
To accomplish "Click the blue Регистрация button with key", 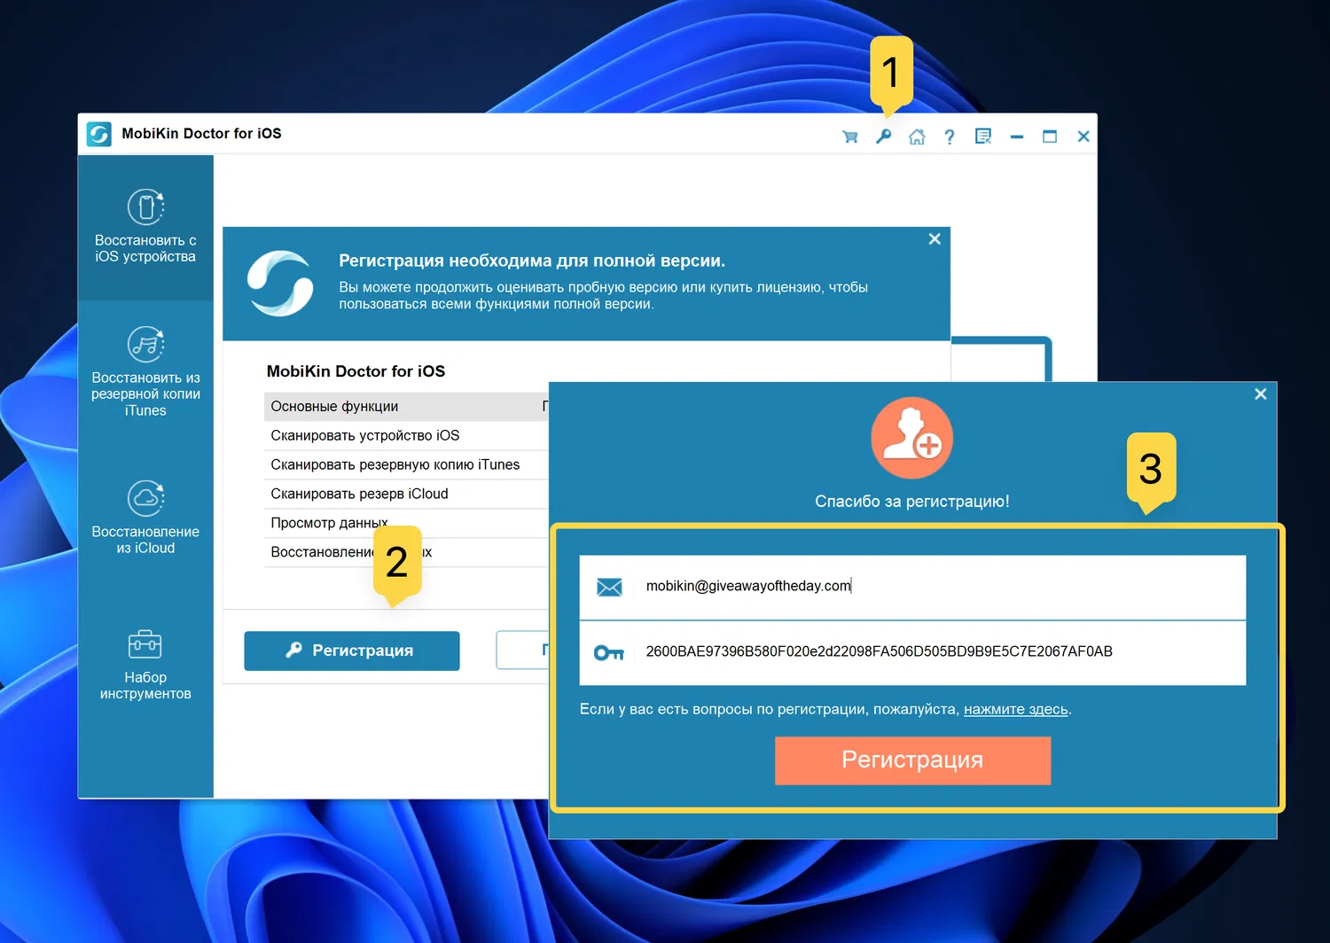I will pos(352,651).
